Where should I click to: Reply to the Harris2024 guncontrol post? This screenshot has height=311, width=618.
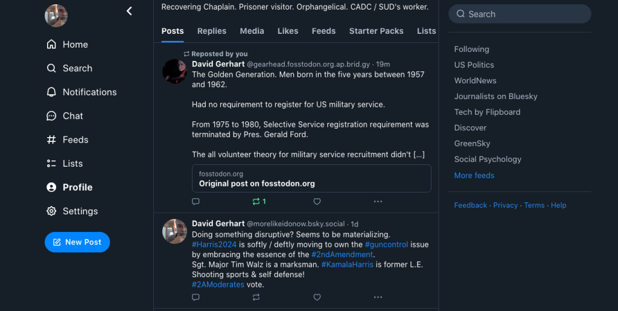(196, 297)
